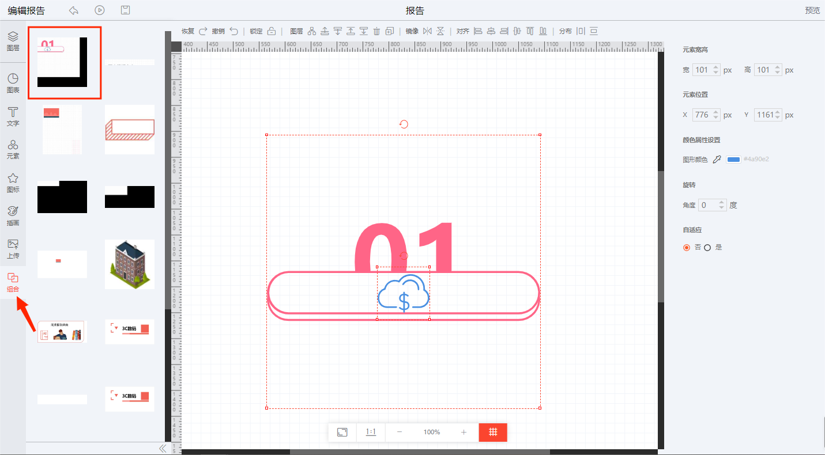Open the 文字 (text) sidebar tab
Viewport: 825px width, 455px height.
pyautogui.click(x=13, y=116)
